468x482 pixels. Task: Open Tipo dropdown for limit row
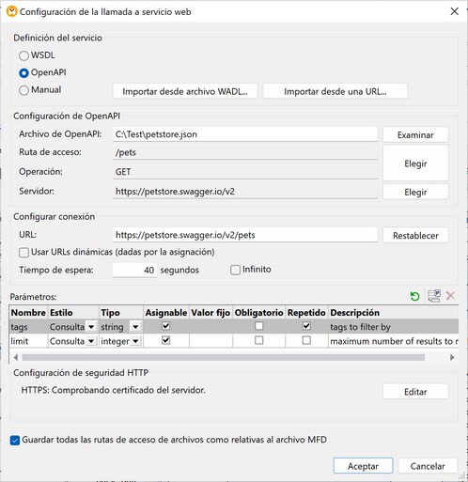tap(135, 341)
